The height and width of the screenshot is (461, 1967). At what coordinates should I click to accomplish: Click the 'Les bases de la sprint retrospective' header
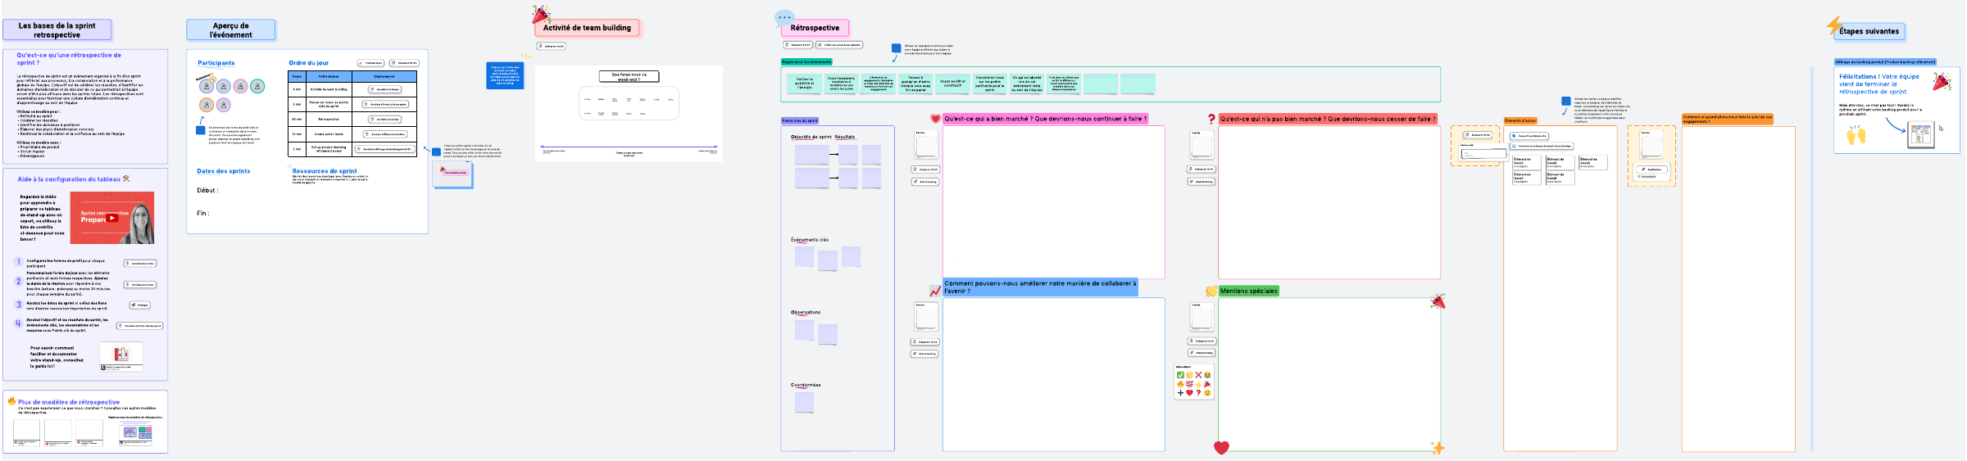click(57, 30)
